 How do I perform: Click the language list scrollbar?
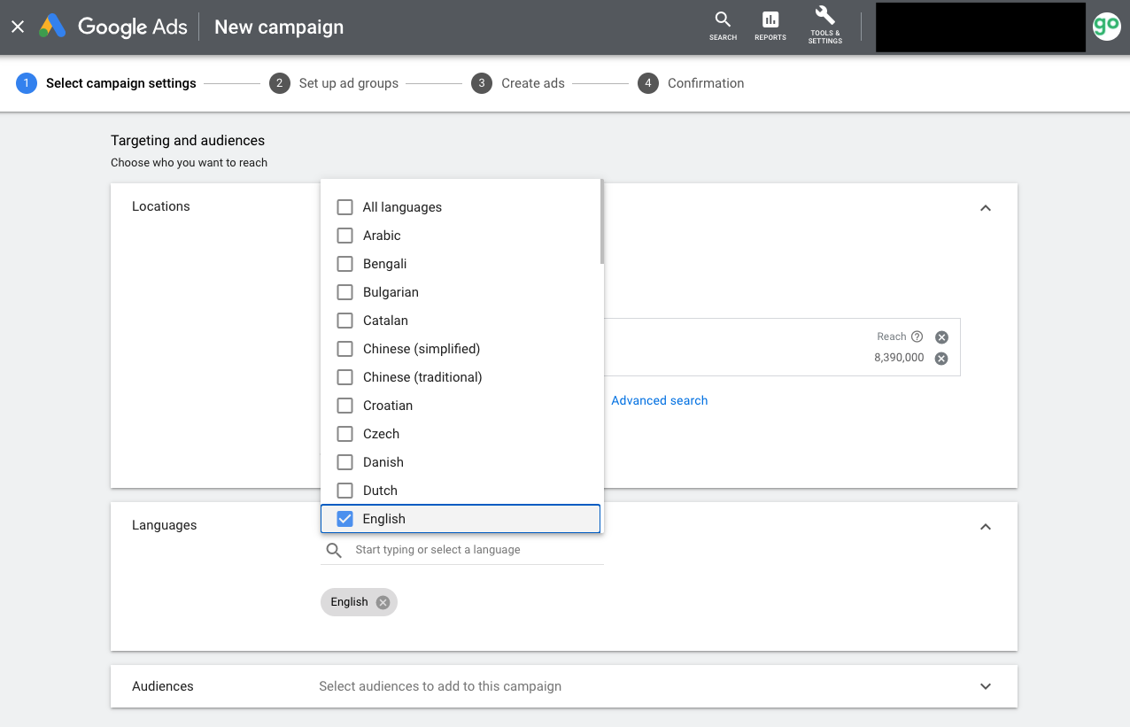click(602, 221)
